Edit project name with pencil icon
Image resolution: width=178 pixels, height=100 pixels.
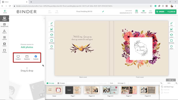click(x=103, y=11)
